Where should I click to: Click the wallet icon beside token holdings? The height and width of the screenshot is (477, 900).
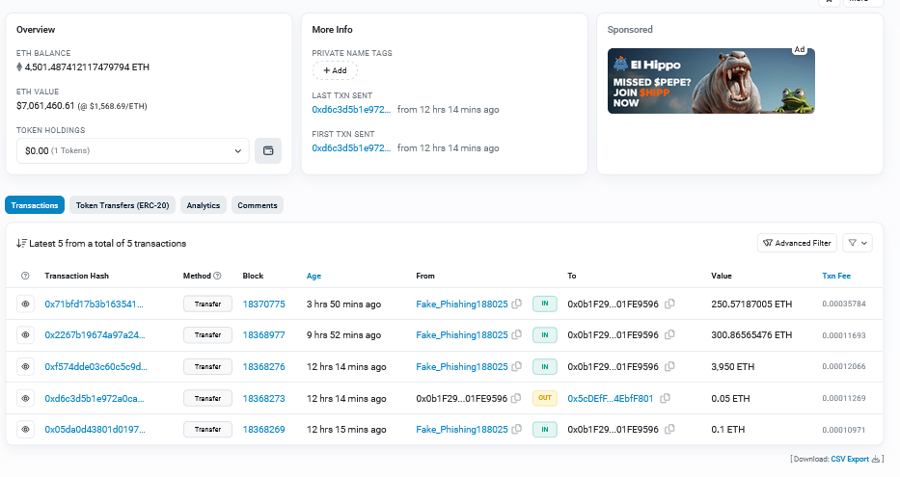click(x=268, y=151)
